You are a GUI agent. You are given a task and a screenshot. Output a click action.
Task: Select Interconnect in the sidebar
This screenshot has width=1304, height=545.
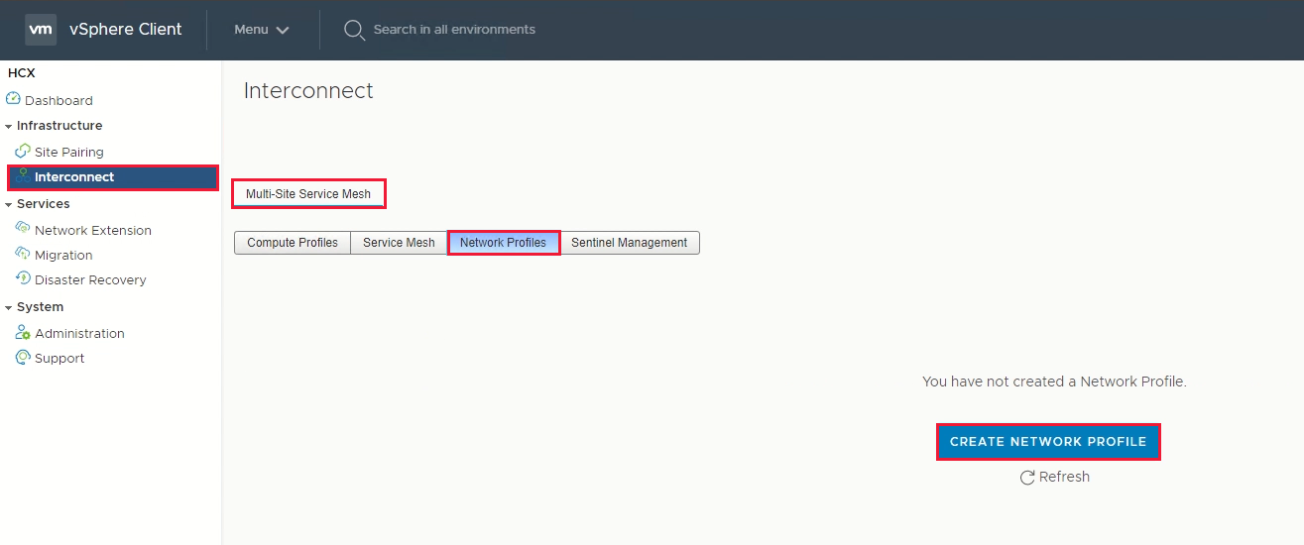[113, 177]
